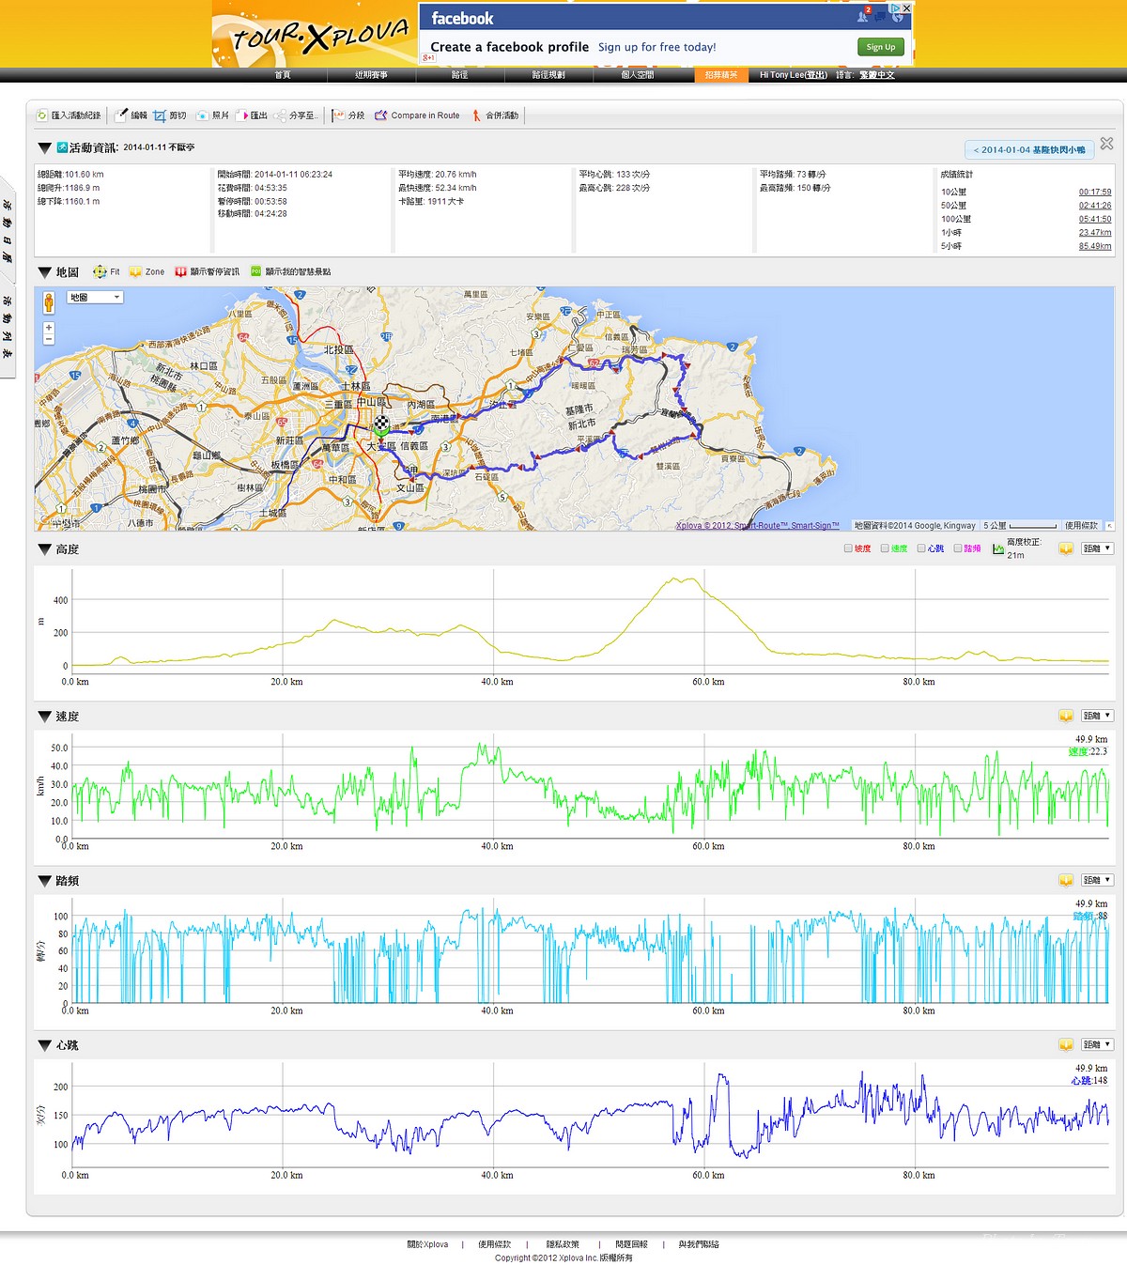Open the 地圖 map type dropdown
1127x1265 pixels.
[x=95, y=298]
